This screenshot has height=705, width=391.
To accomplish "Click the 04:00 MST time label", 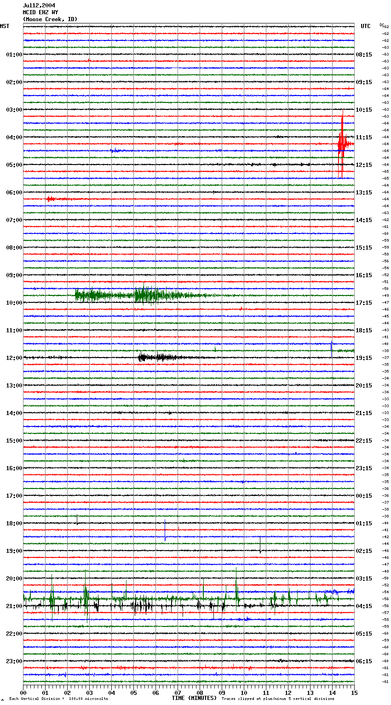I will pos(14,137).
